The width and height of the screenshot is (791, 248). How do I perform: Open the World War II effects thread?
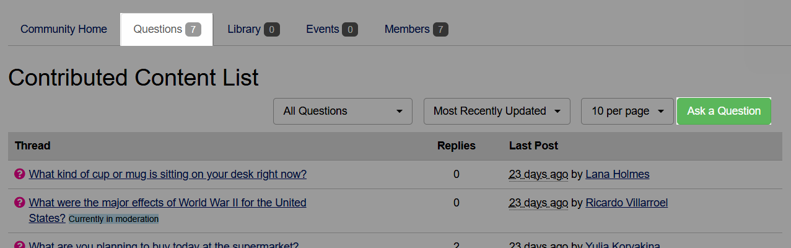pyautogui.click(x=168, y=210)
